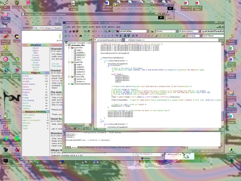Click the Save disk icon in Visual C++ toolbar

(x=74, y=31)
